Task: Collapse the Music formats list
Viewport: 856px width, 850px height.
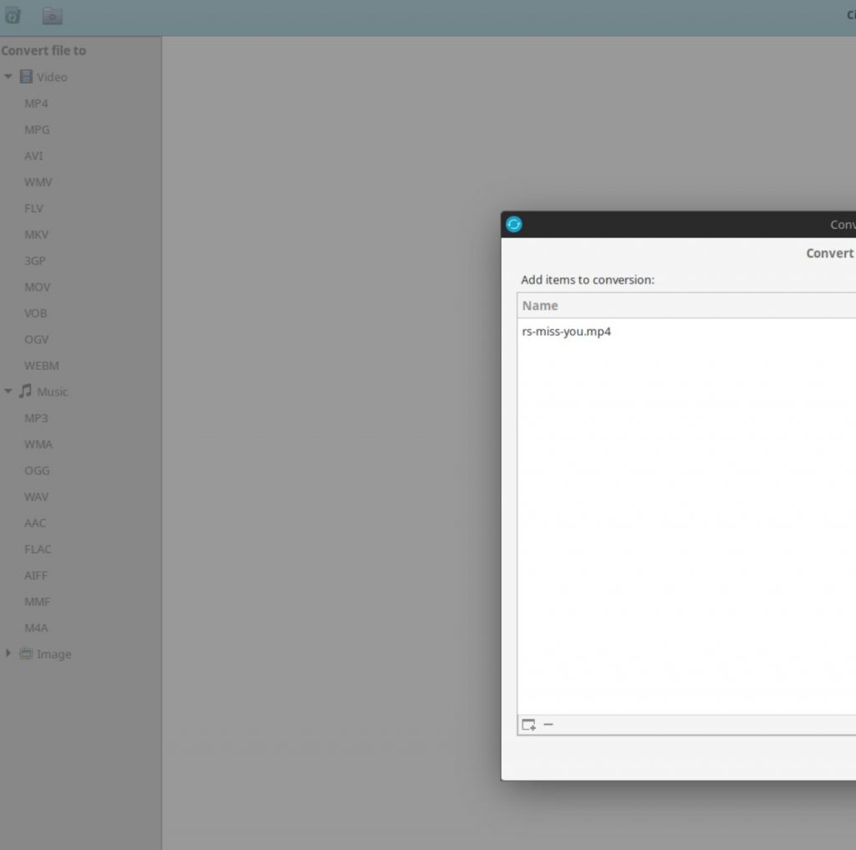Action: [x=8, y=391]
